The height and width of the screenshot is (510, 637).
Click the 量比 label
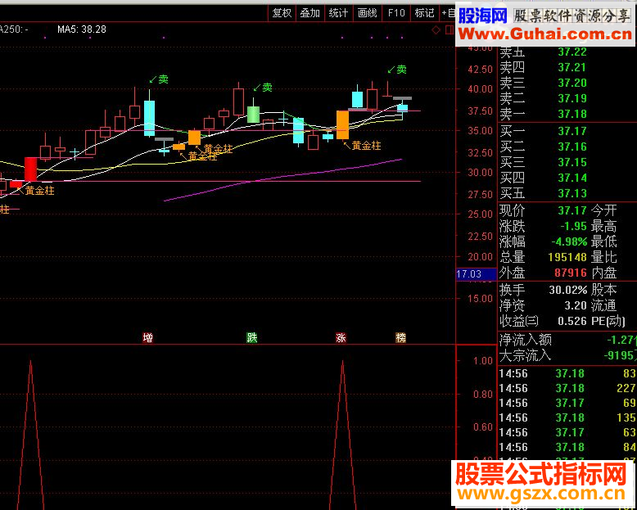pos(604,257)
